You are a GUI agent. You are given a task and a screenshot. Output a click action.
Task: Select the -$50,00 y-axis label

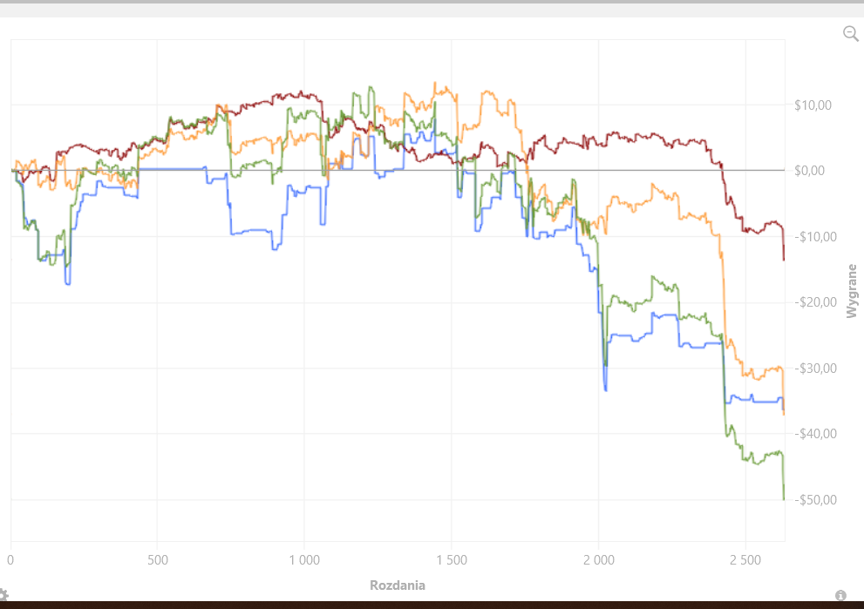(815, 500)
